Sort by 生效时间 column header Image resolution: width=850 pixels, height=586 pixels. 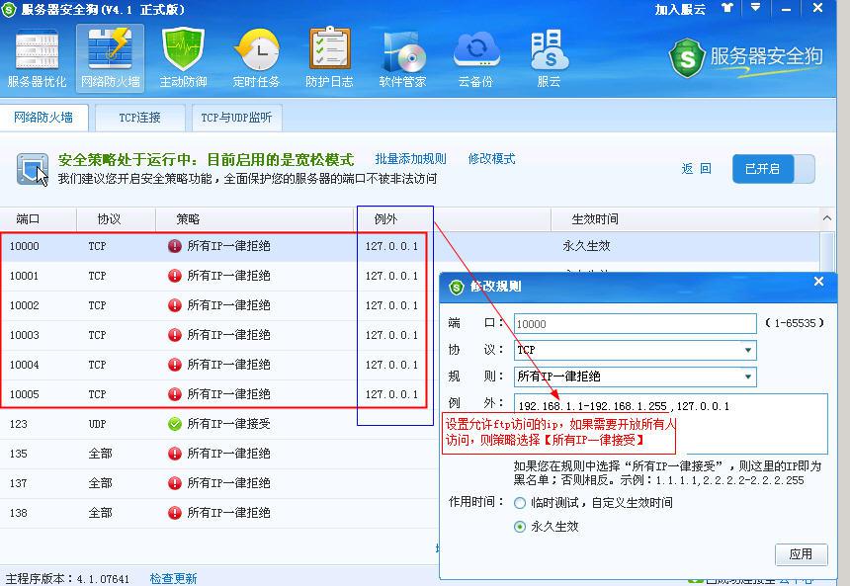click(x=685, y=219)
